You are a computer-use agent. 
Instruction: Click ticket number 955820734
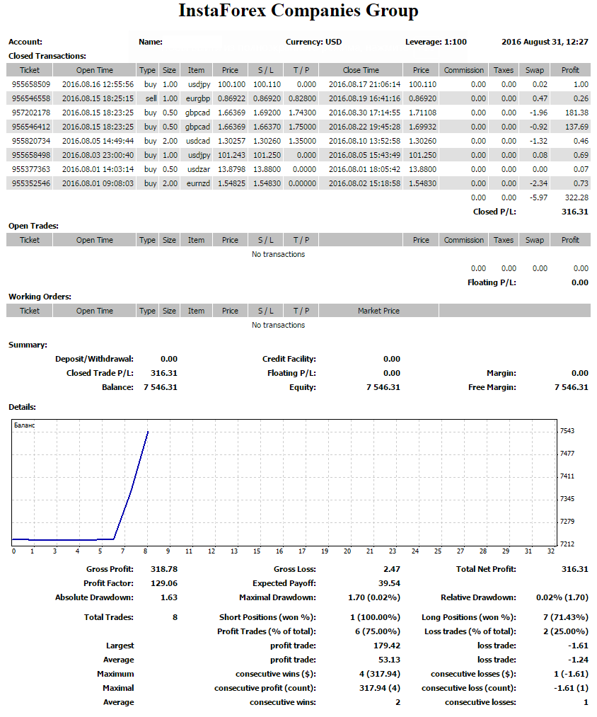pyautogui.click(x=31, y=142)
